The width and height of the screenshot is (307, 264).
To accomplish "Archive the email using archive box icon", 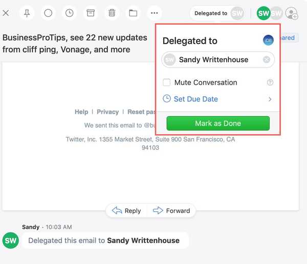I will point(91,13).
